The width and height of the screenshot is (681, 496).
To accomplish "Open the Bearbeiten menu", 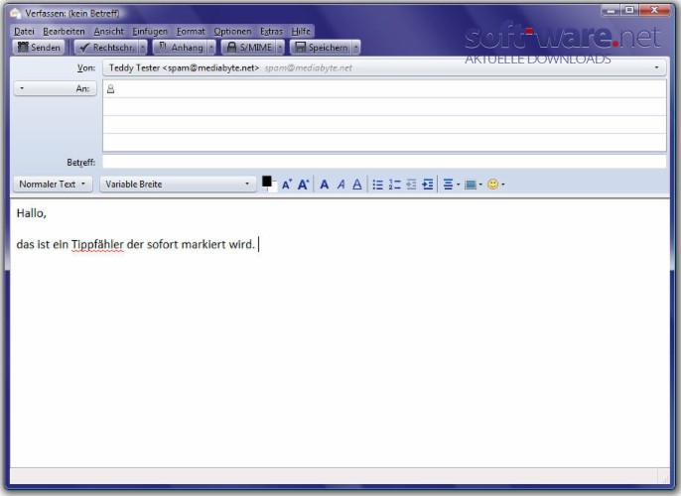I will click(64, 31).
